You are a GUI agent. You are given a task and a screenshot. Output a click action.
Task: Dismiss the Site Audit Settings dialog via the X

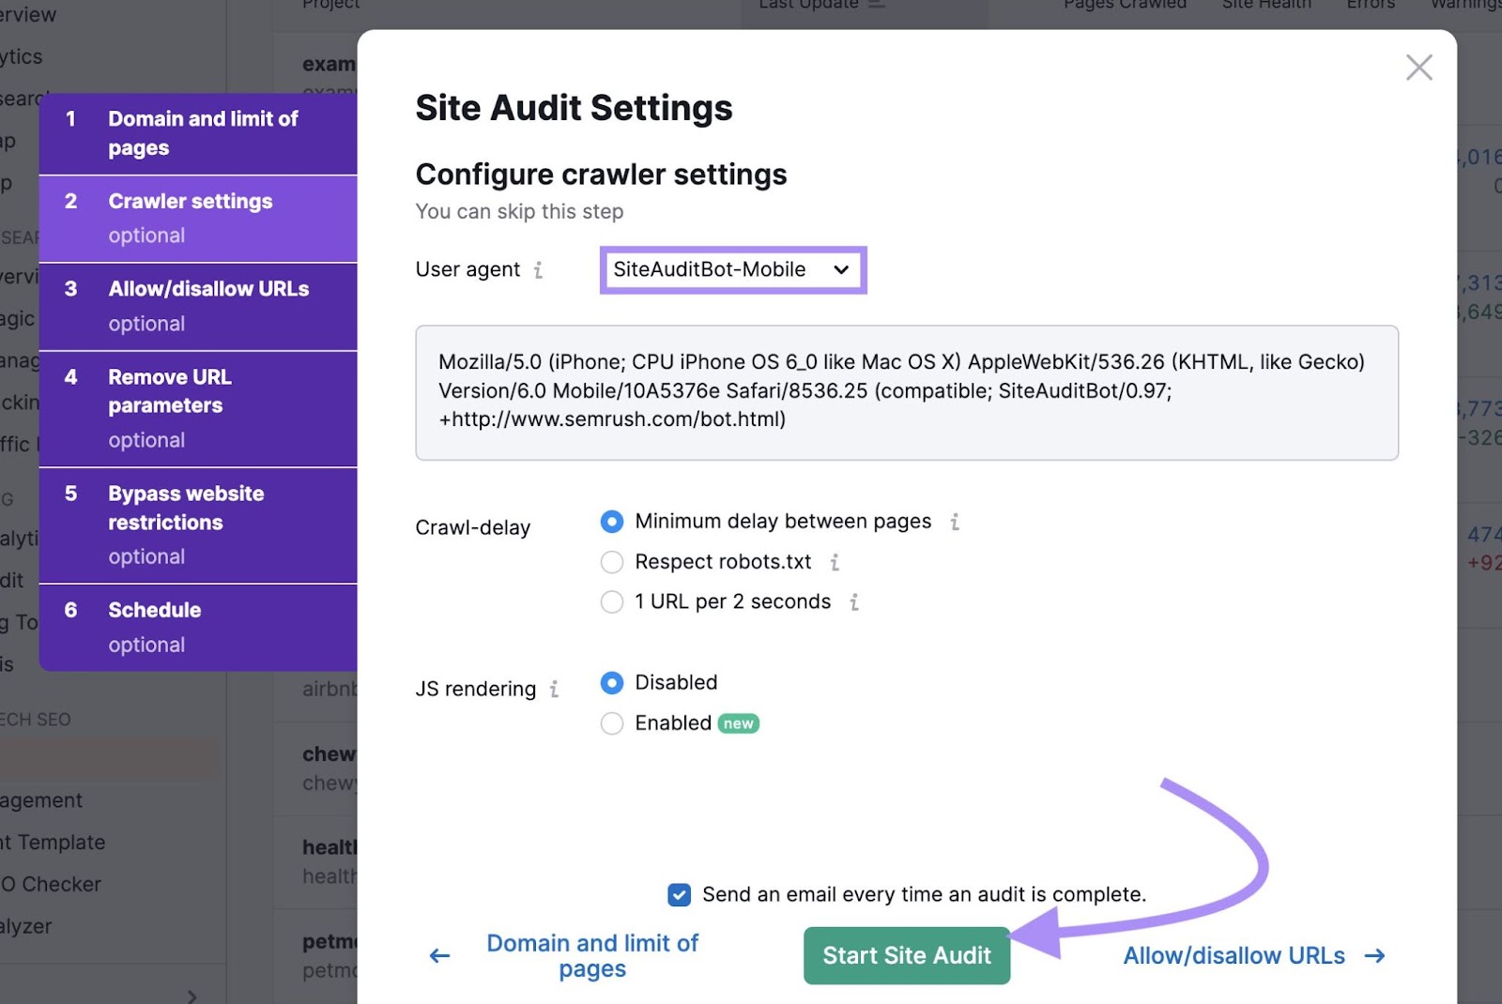[1418, 68]
